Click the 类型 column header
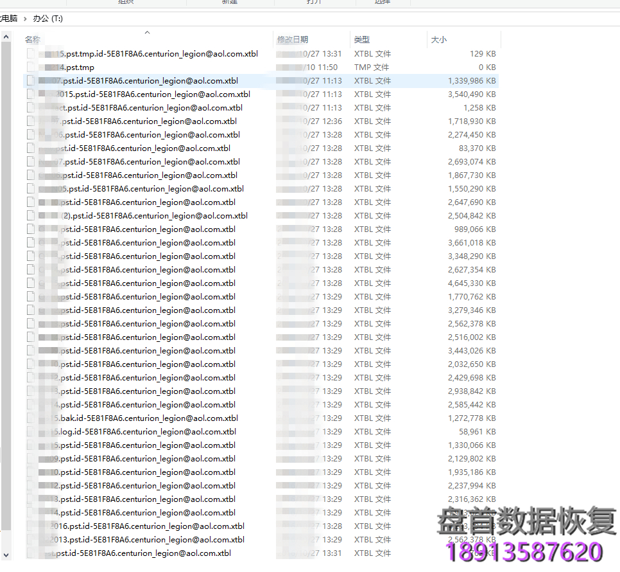Screen dimensions: 620x572 (x=362, y=39)
